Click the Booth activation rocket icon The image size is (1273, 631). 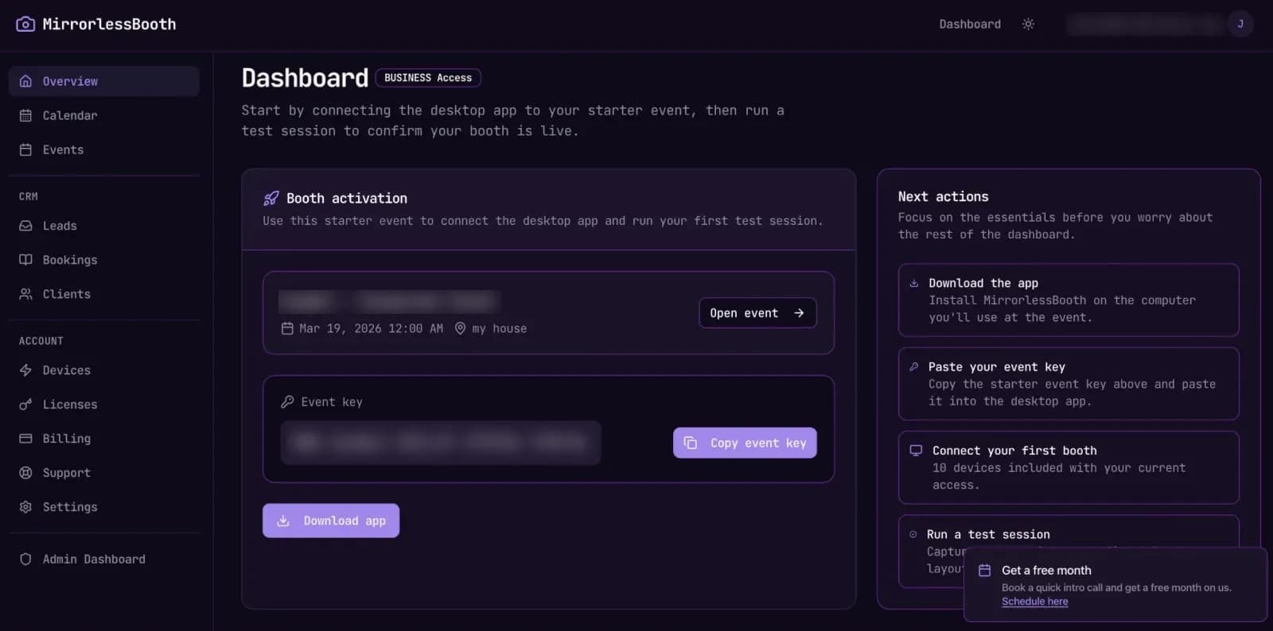tap(271, 198)
